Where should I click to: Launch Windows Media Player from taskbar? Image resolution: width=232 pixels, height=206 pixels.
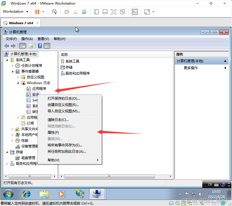pos(62,194)
